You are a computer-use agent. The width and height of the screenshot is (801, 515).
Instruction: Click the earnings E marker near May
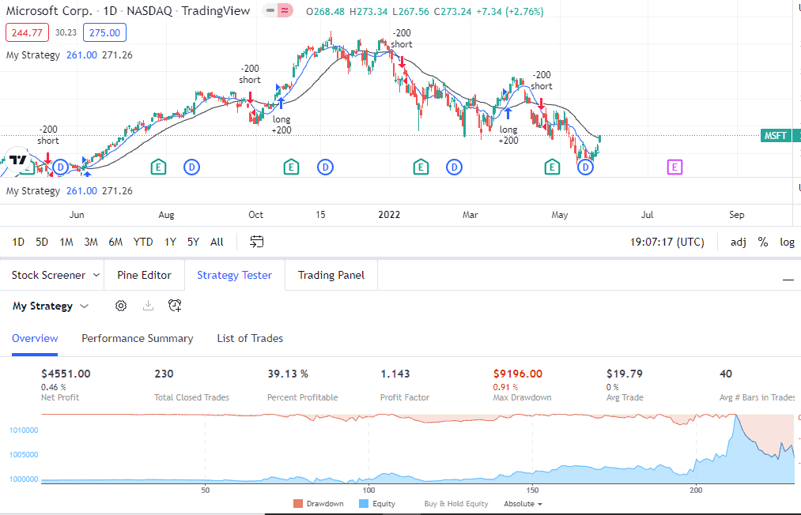tap(552, 167)
